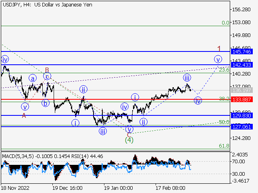Click the 17 Feb 08:00 date label

click(x=171, y=188)
